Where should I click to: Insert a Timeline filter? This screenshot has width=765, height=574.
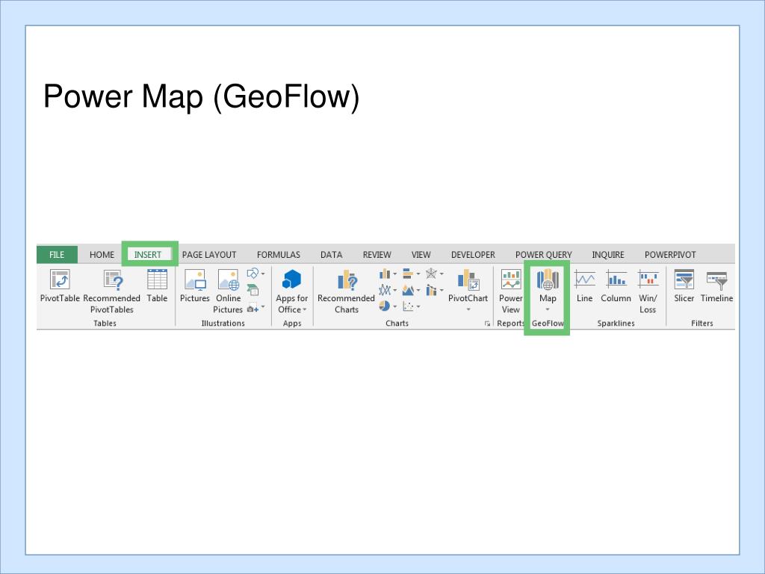[x=717, y=287]
